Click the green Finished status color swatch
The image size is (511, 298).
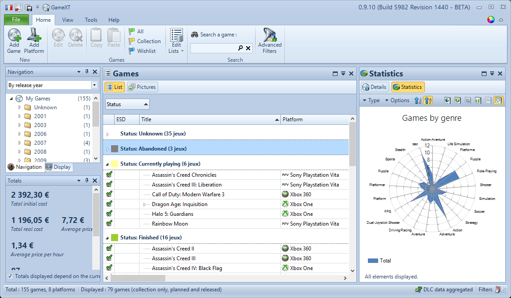[115, 238]
